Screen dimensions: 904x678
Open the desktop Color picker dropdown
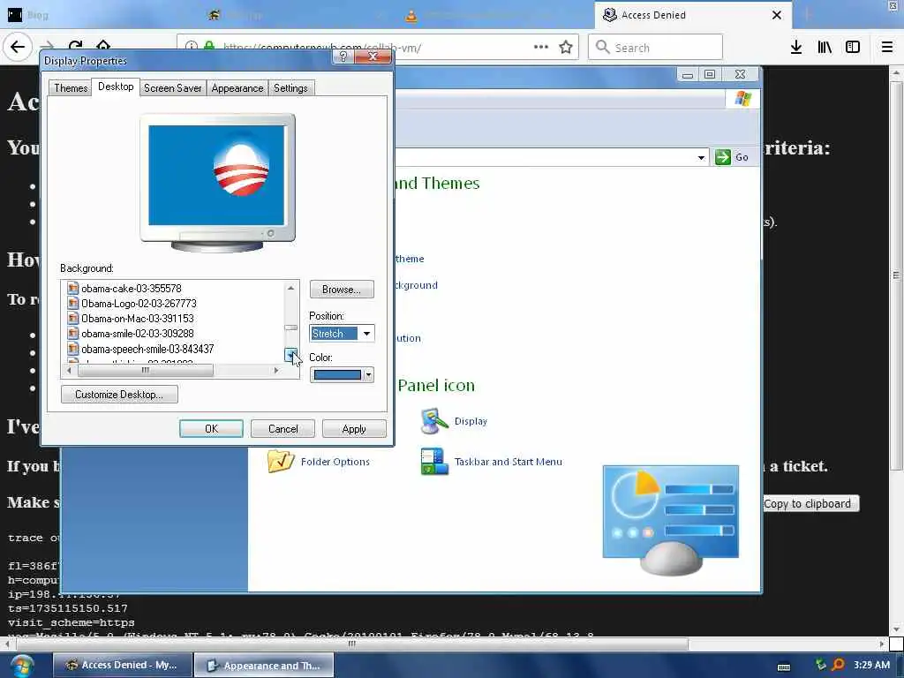(342, 374)
